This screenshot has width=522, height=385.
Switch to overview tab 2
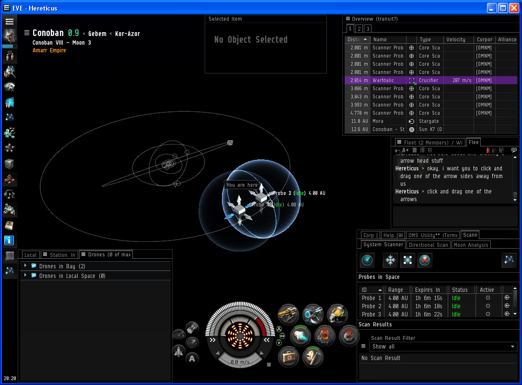359,29
